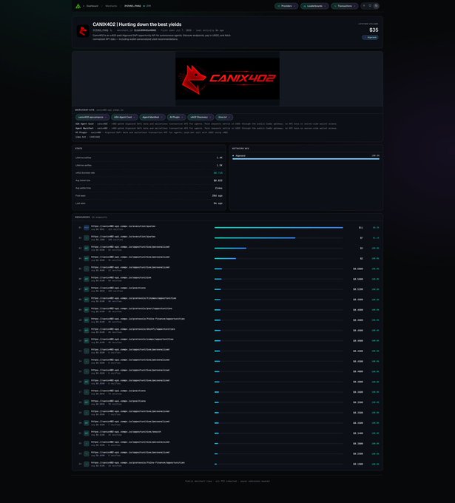Screen dimensions: 455x503
Task: Click the GET badge on resource row 04
Action: coord(87,259)
